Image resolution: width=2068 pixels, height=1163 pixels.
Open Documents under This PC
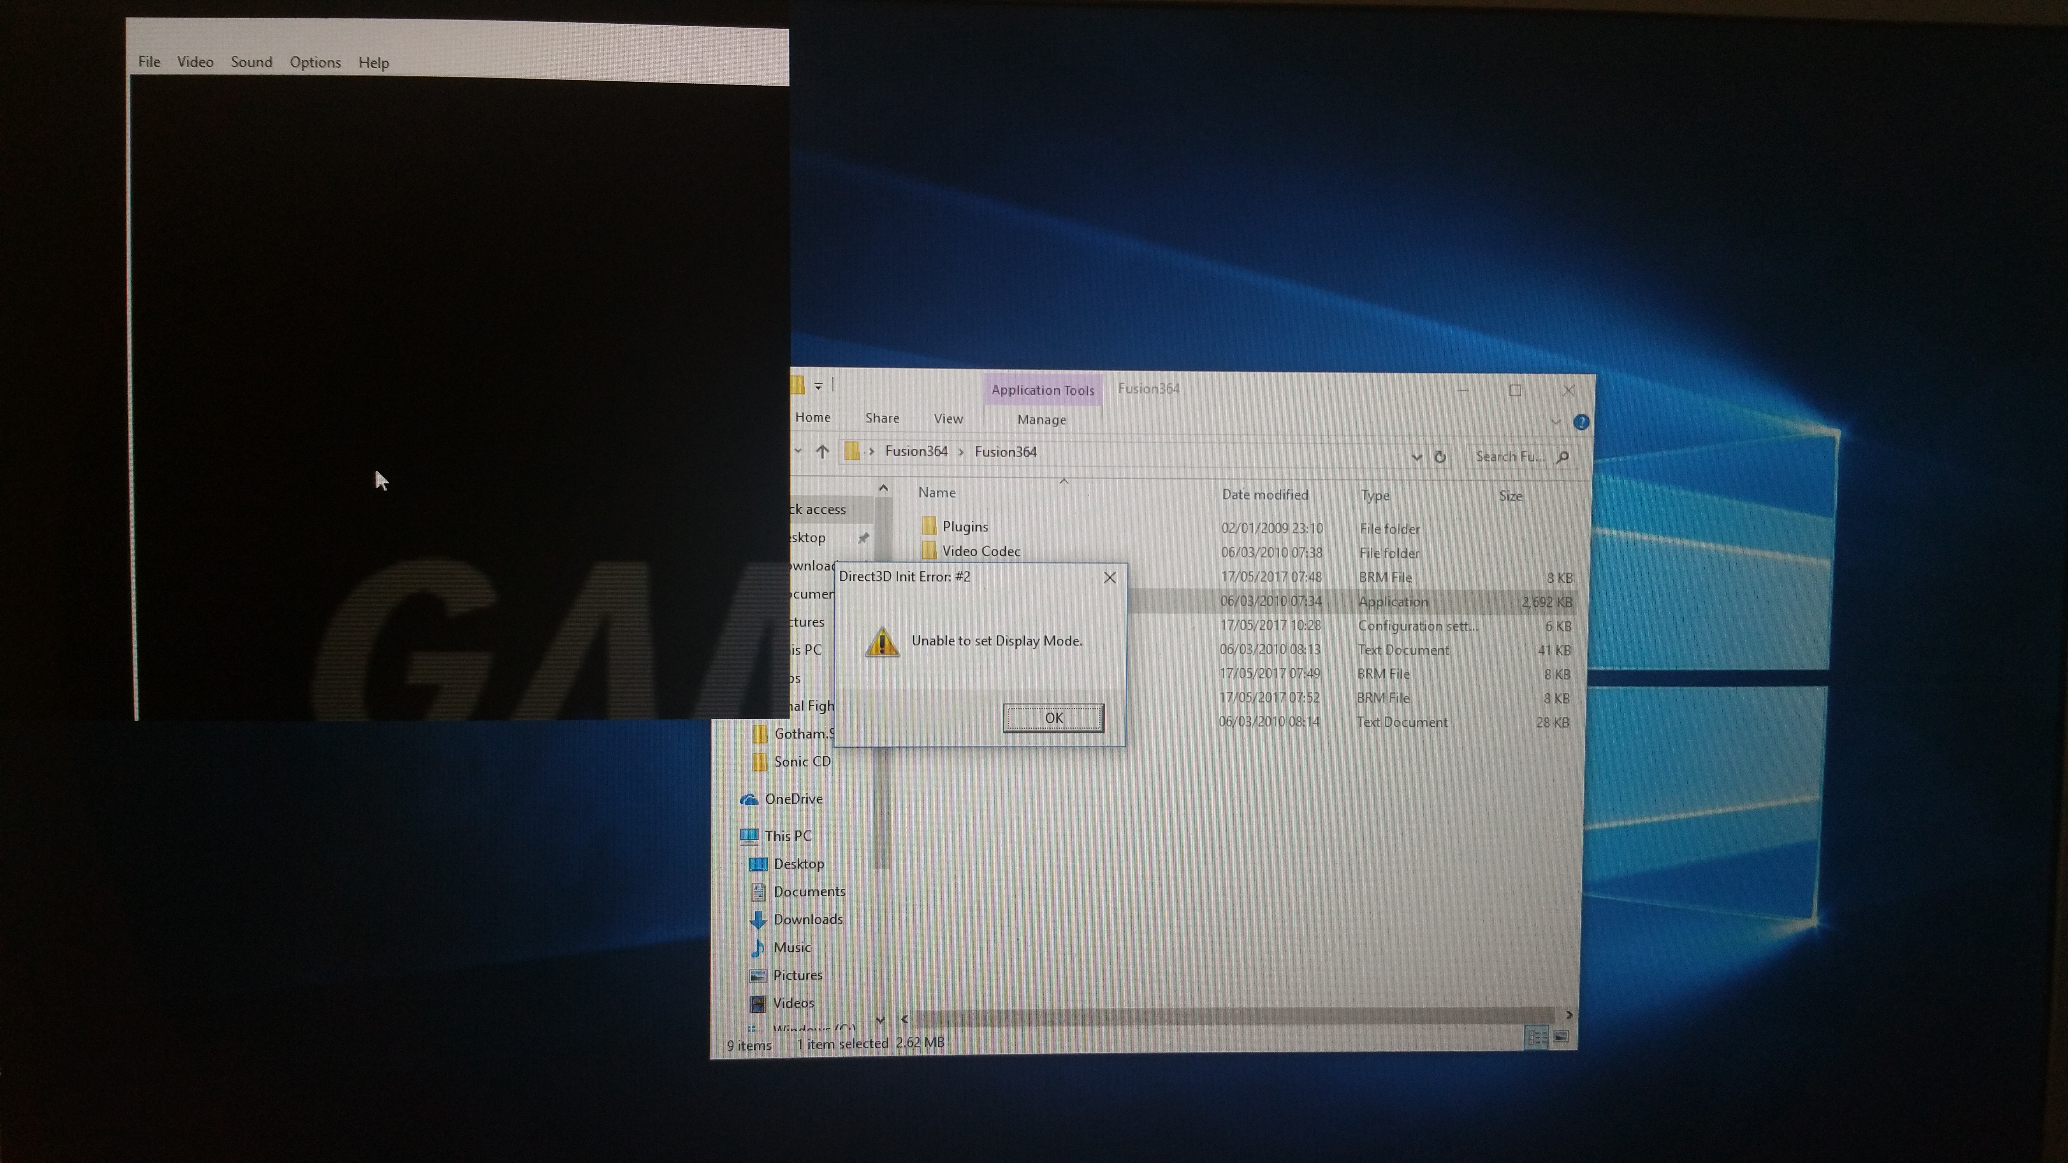(809, 892)
